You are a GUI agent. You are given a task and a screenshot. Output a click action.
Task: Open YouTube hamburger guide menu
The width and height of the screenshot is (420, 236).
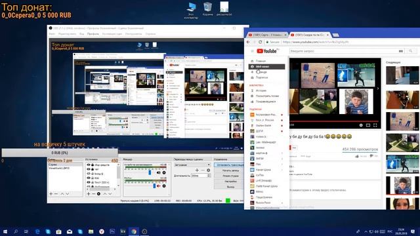coord(252,51)
